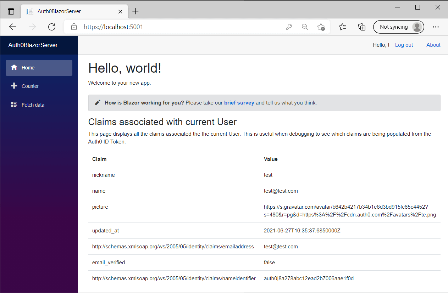Open saved passwords key icon
Image resolution: width=448 pixels, height=293 pixels.
pyautogui.click(x=289, y=27)
